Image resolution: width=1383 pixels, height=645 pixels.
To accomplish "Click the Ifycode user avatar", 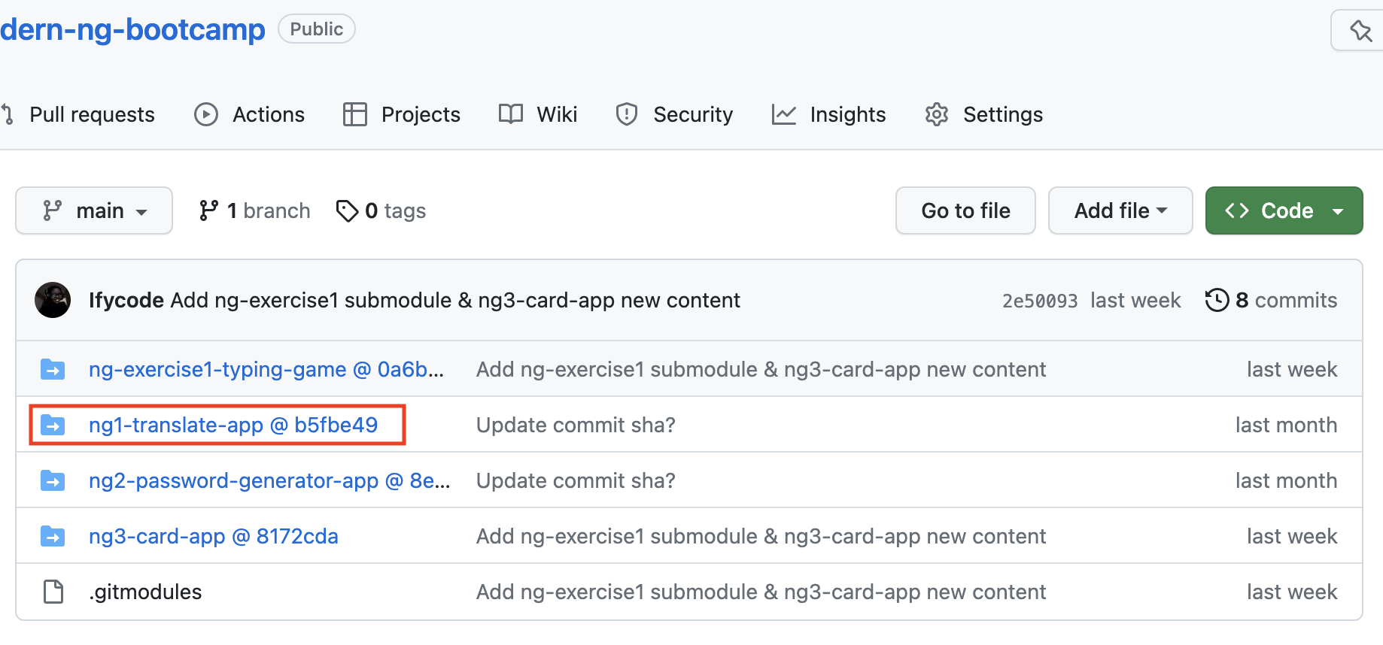I will point(53,300).
